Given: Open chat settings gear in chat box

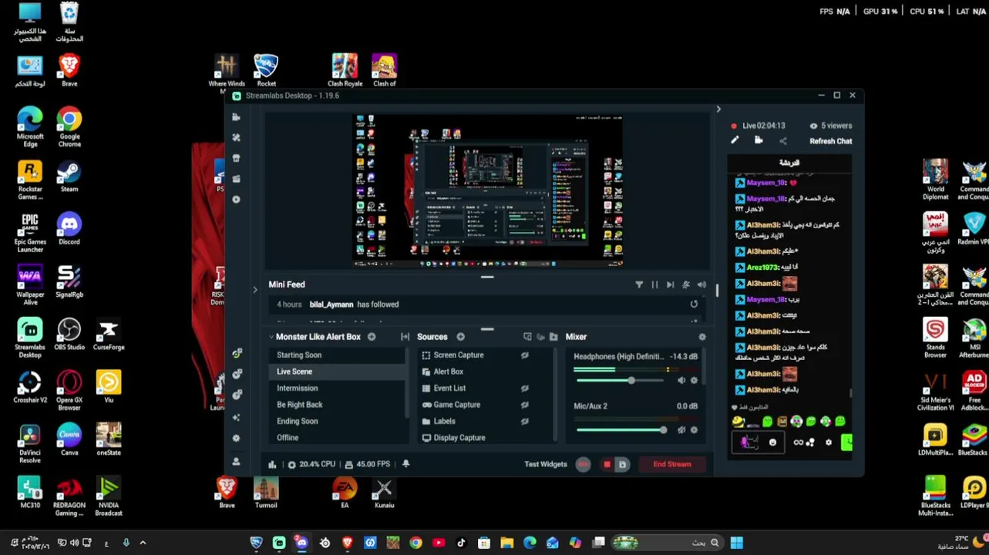Looking at the screenshot, I should (x=829, y=442).
